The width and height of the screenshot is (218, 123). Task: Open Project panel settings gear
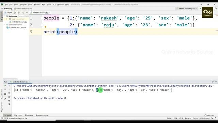click(x=23, y=13)
